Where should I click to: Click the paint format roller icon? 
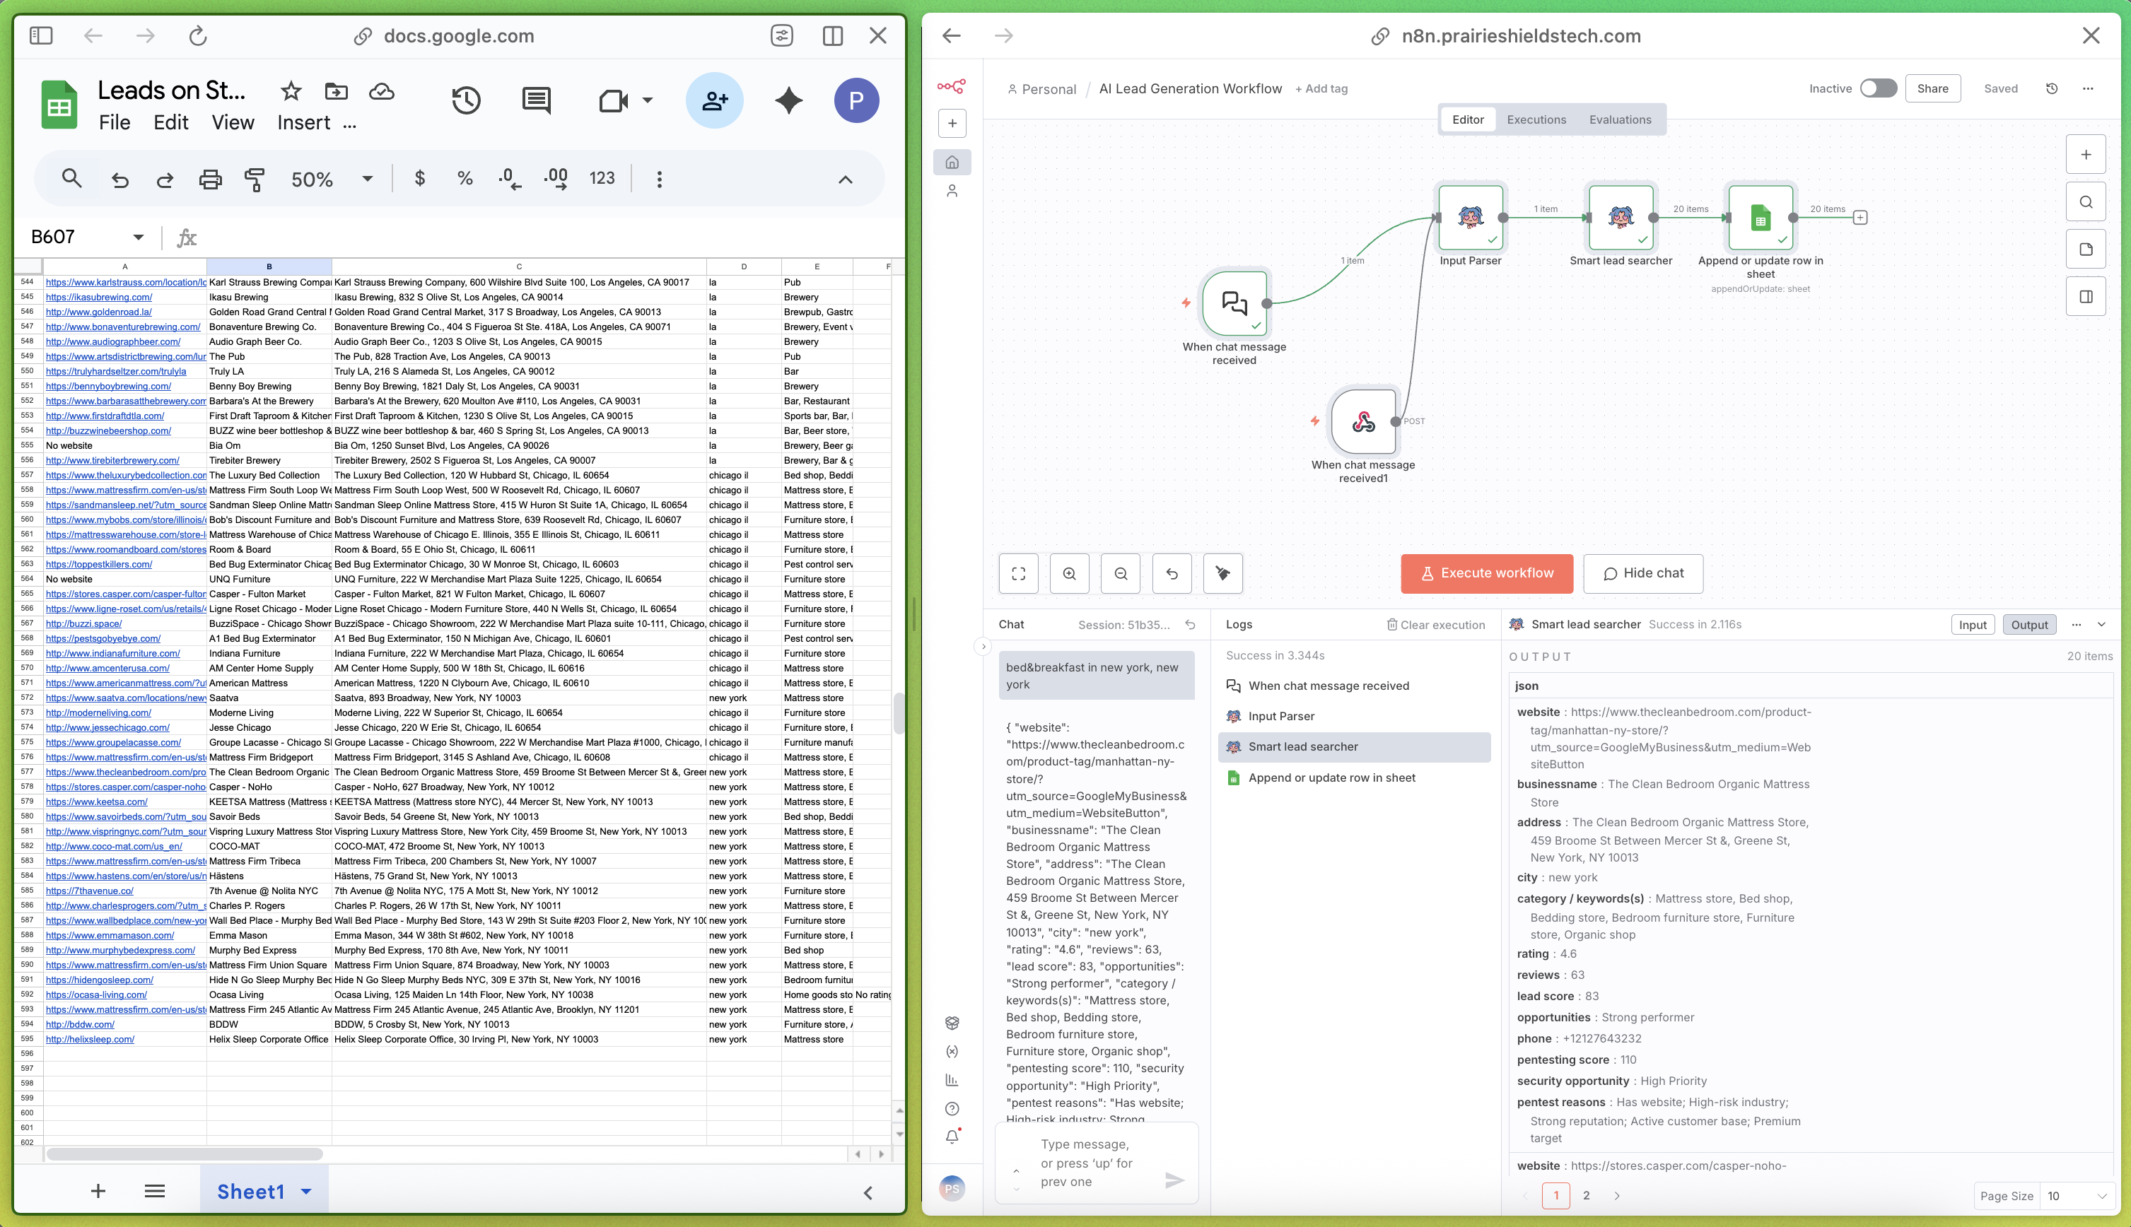coord(254,179)
